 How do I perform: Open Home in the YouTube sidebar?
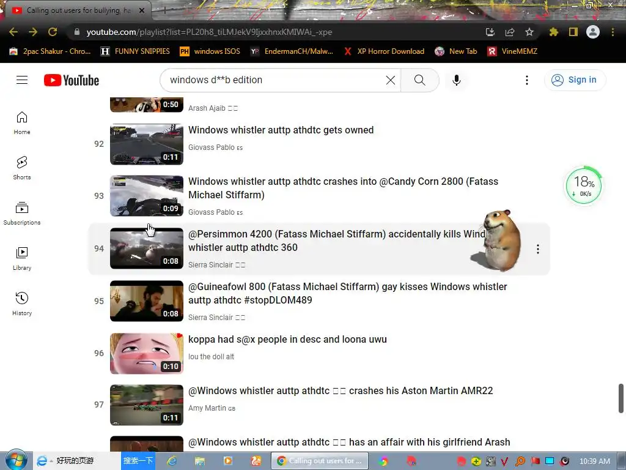click(x=22, y=123)
